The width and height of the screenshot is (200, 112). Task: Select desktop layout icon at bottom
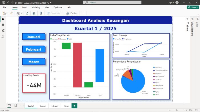(9, 105)
